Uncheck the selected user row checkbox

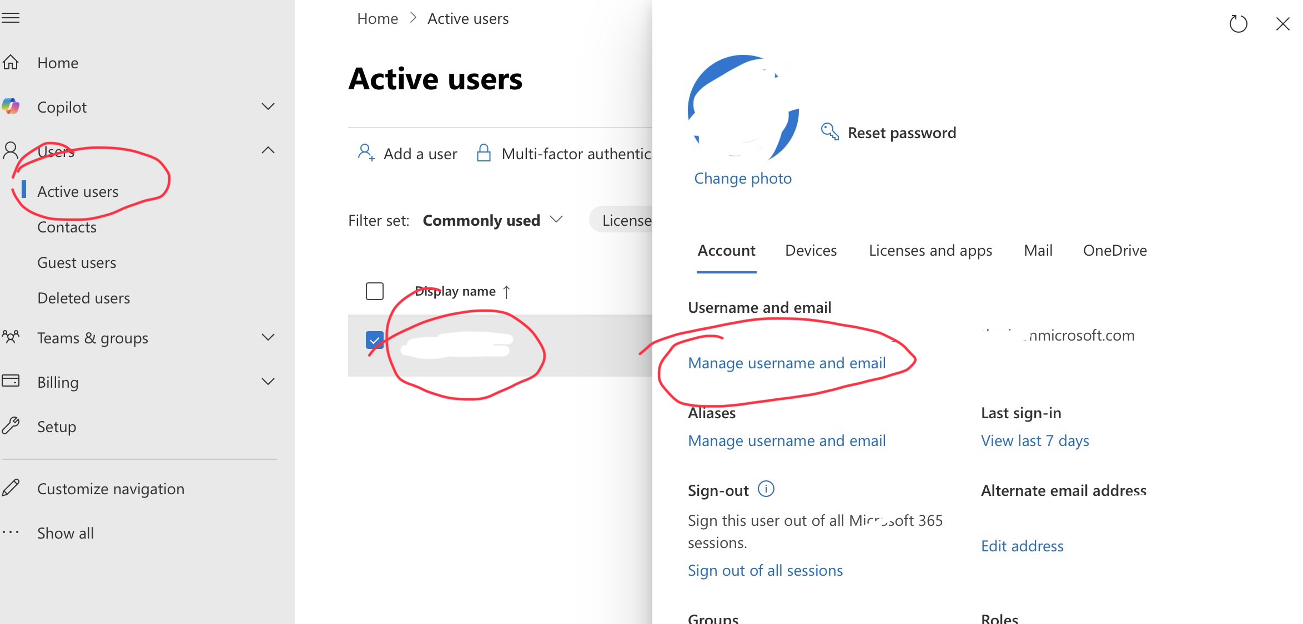(x=375, y=339)
